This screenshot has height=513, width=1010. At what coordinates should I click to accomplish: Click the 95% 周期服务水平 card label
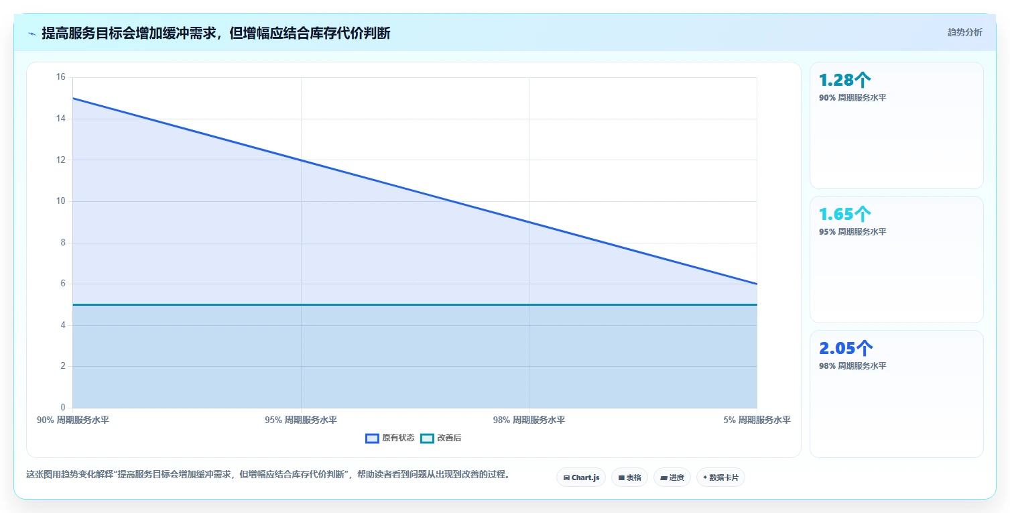pyautogui.click(x=853, y=232)
